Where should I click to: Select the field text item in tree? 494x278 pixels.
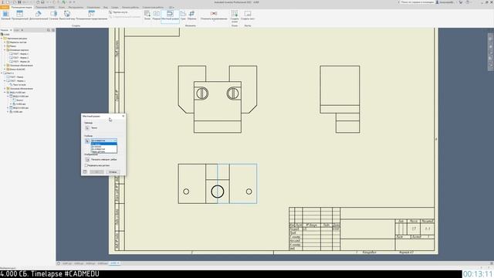18,85
